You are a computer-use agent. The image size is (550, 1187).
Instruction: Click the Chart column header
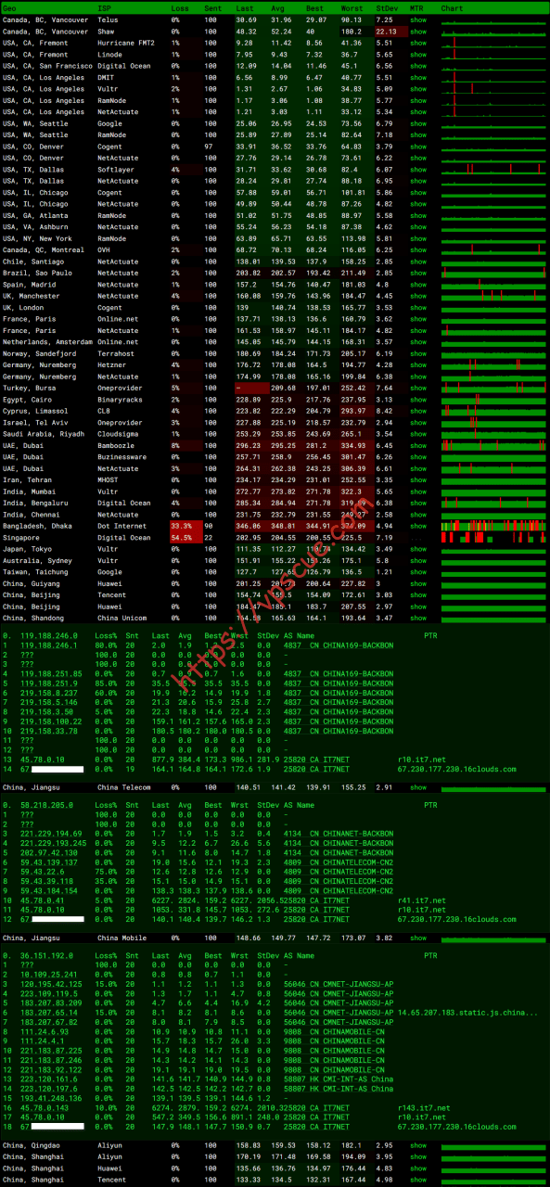coord(452,7)
